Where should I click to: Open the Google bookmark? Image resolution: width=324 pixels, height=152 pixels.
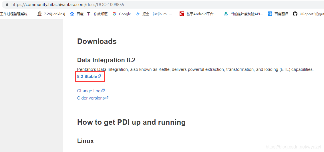pos(122,14)
